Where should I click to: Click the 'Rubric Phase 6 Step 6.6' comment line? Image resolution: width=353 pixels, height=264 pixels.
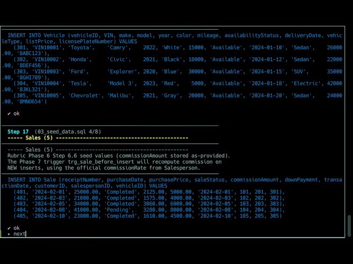pyautogui.click(x=119, y=156)
